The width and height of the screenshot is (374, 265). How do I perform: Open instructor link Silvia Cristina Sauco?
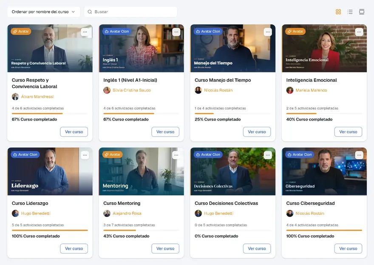click(132, 90)
